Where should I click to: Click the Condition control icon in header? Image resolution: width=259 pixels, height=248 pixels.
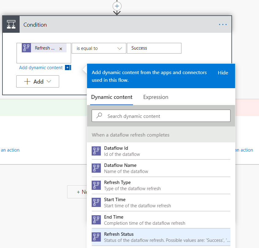click(11, 24)
